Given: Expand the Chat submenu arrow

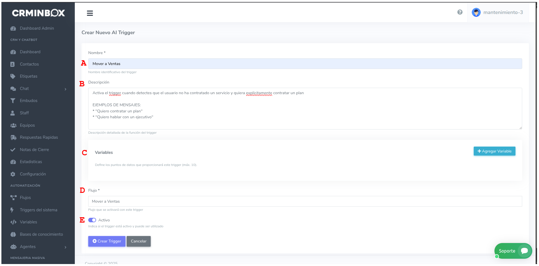Looking at the screenshot, I should (x=66, y=89).
